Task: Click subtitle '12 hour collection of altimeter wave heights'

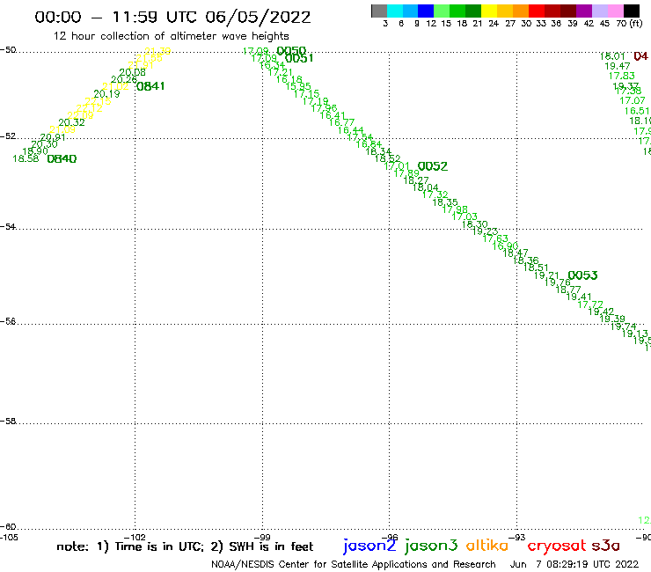Action: click(x=171, y=36)
